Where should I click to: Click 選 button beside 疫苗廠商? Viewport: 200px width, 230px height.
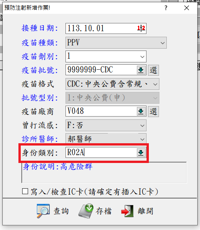click(153, 112)
